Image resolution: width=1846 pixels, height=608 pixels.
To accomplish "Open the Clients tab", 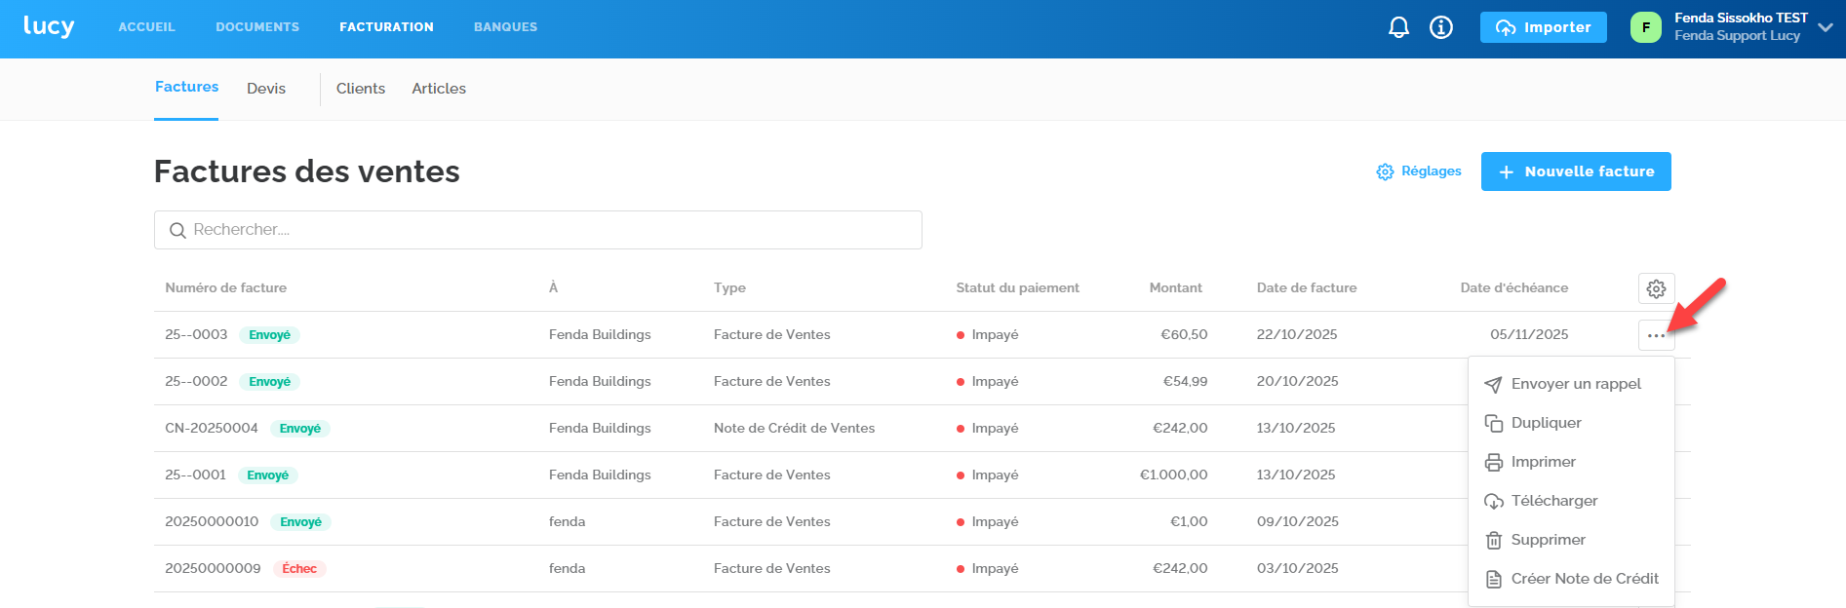I will click(x=361, y=89).
